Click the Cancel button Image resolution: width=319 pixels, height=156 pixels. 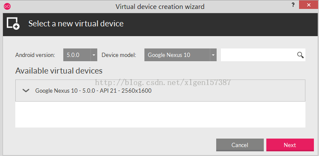click(240, 145)
